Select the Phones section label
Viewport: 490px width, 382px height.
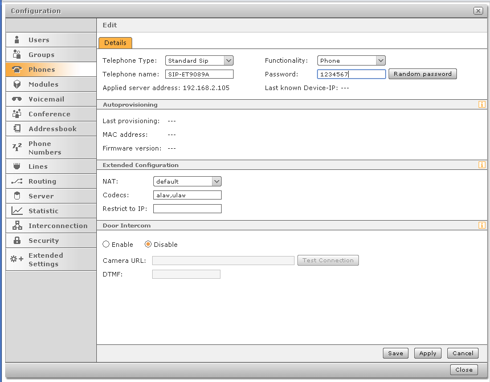(42, 70)
